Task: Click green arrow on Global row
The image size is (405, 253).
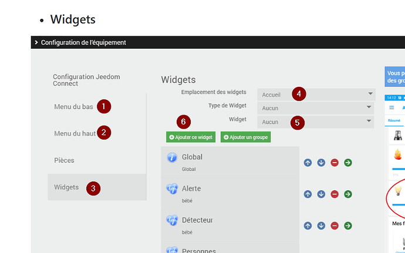Action: click(x=348, y=163)
